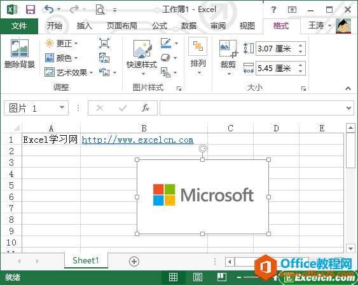The height and width of the screenshot is (285, 358).
Task: Open the 王涛 account menu
Action: click(x=320, y=25)
